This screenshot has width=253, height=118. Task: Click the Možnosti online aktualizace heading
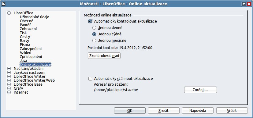(x=108, y=15)
